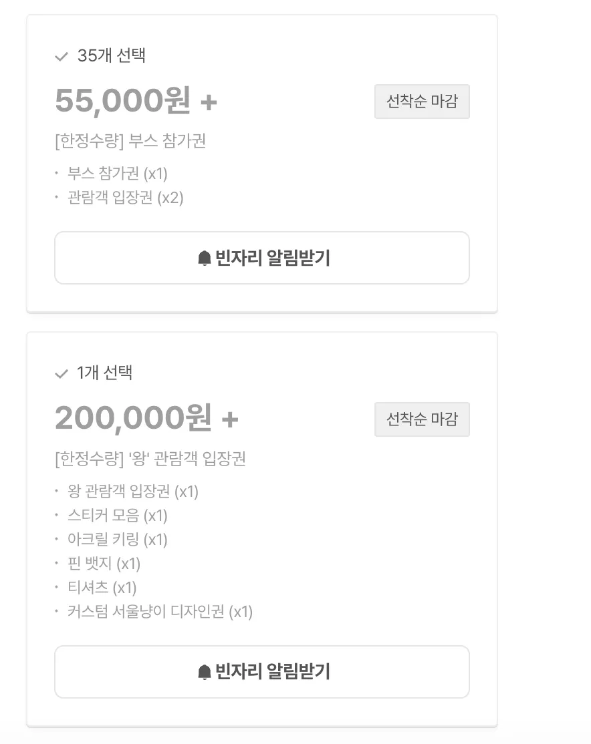Click the checkmark icon beside 1개 선택
The width and height of the screenshot is (591, 744).
coord(62,374)
